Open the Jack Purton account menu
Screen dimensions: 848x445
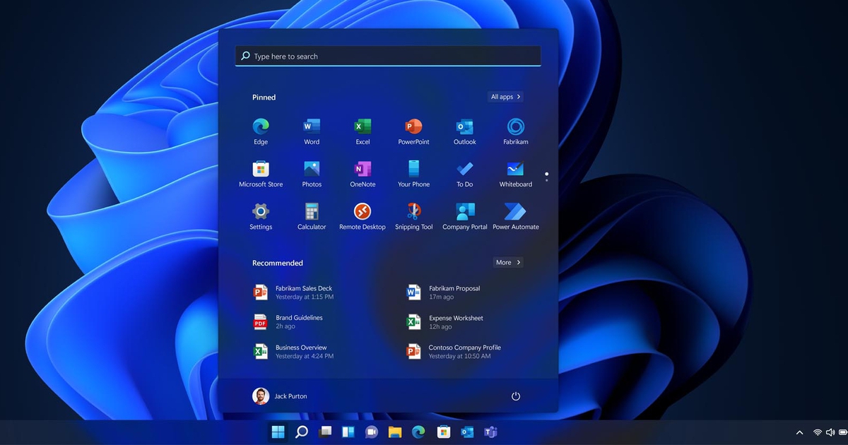[x=280, y=396]
